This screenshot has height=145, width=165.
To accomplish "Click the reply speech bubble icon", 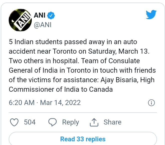I will coord(52,122).
